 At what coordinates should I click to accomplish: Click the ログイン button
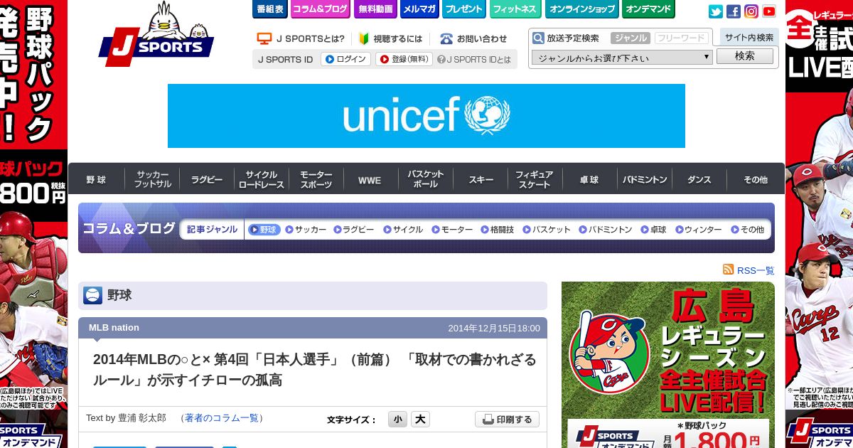point(345,60)
